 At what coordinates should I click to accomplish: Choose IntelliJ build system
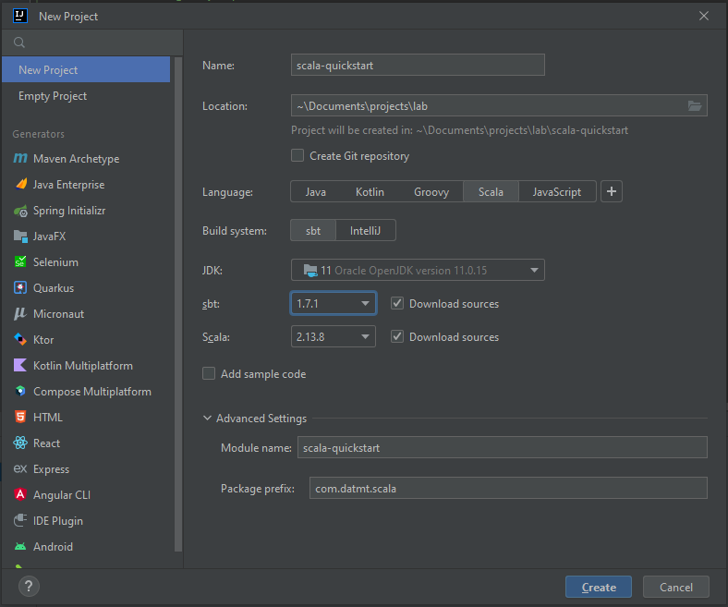pyautogui.click(x=366, y=230)
